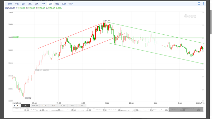The width and height of the screenshot is (212, 119).
Task: Click the down triangle indicator arrow
Action: [x=18, y=105]
